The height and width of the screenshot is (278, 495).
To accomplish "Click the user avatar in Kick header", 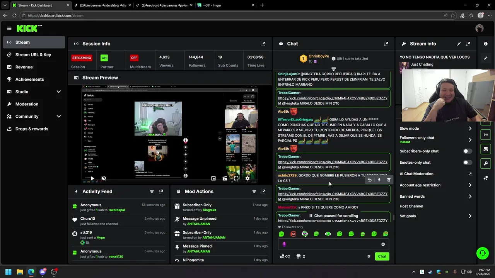I will pos(480,28).
